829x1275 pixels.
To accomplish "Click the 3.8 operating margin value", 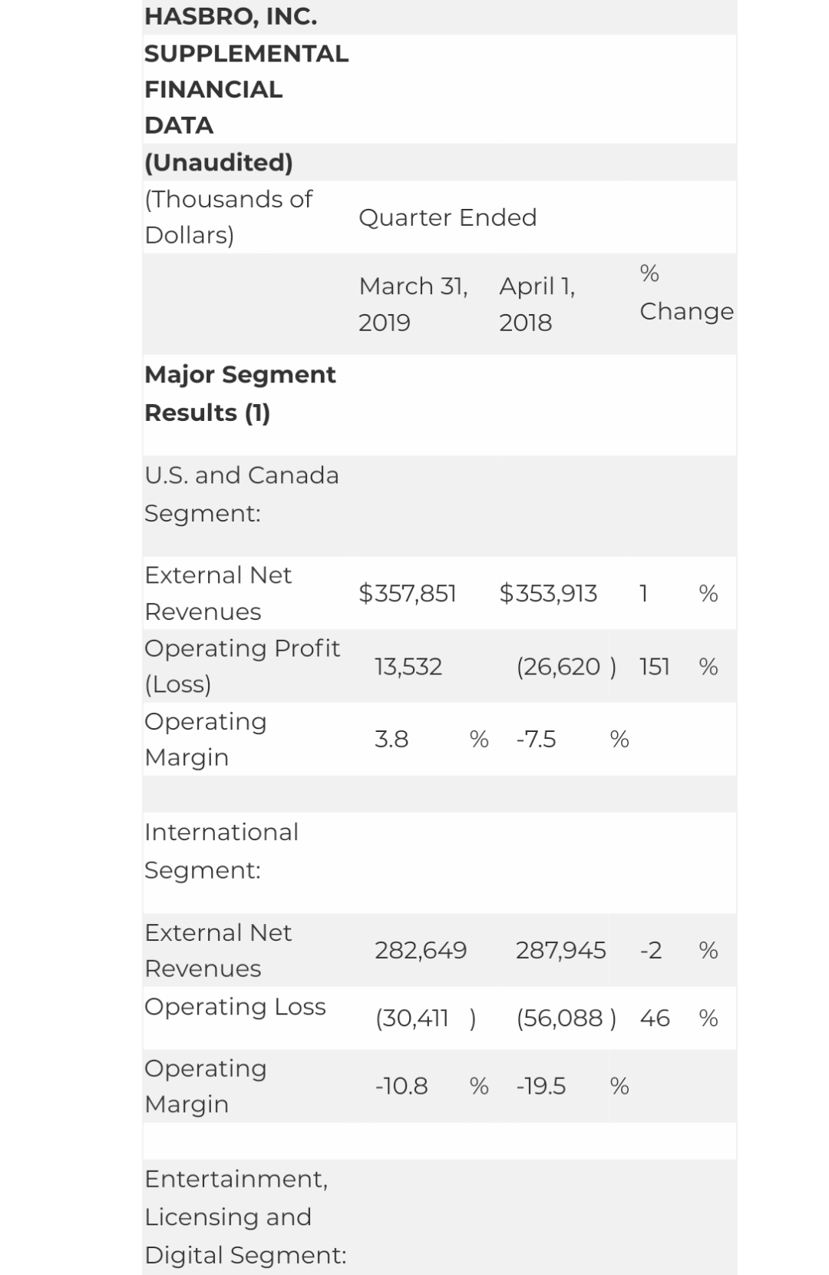I will click(x=391, y=739).
